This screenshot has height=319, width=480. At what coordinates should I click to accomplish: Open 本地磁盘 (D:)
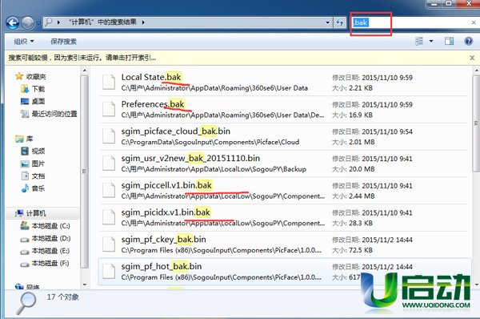tap(46, 238)
